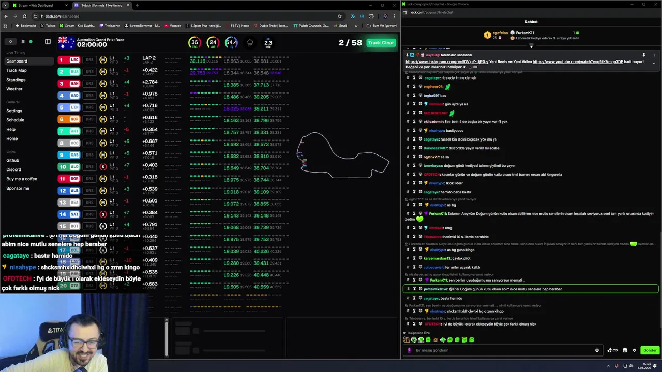
Task: Click the air temperature gauge showing 24
Action: [x=213, y=43]
